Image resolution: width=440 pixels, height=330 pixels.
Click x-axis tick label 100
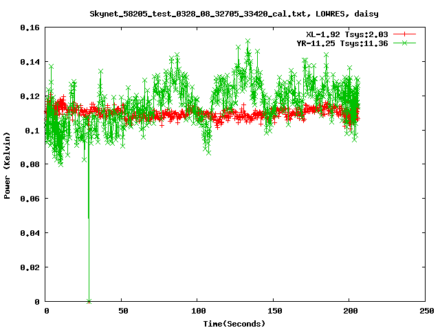pos(199,311)
